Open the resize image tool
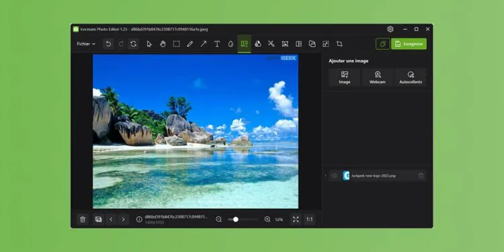The height and width of the screenshot is (252, 504). (x=326, y=44)
